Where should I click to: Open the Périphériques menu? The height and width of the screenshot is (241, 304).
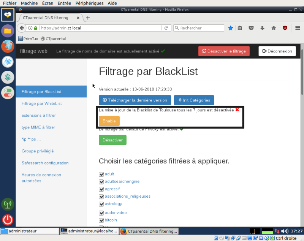click(x=89, y=3)
